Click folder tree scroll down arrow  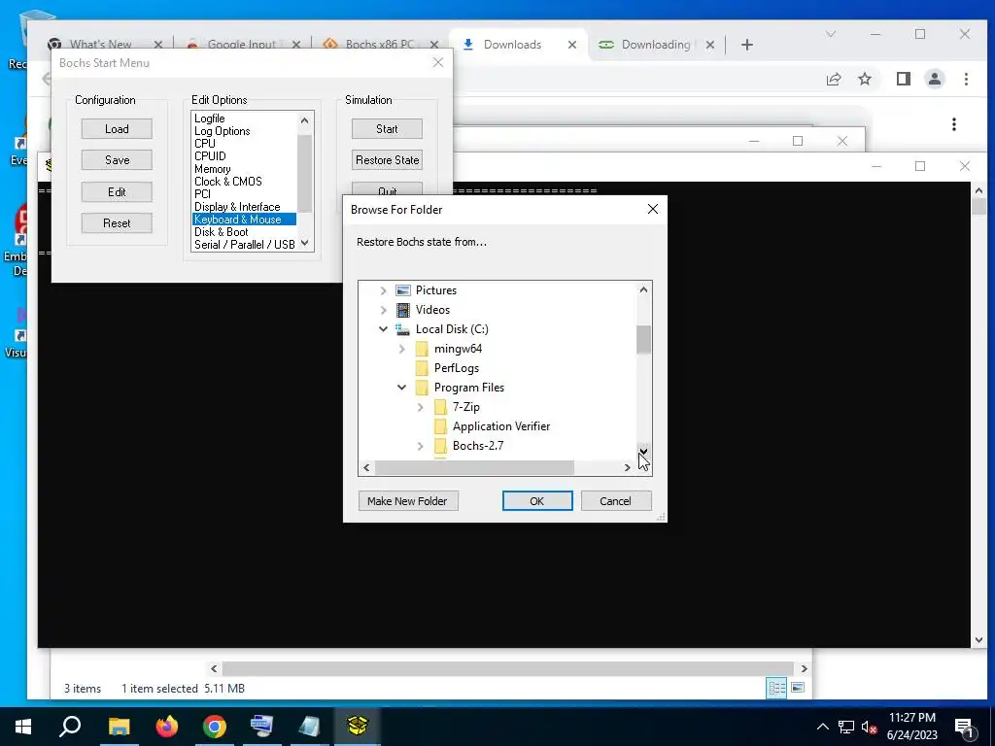click(643, 451)
